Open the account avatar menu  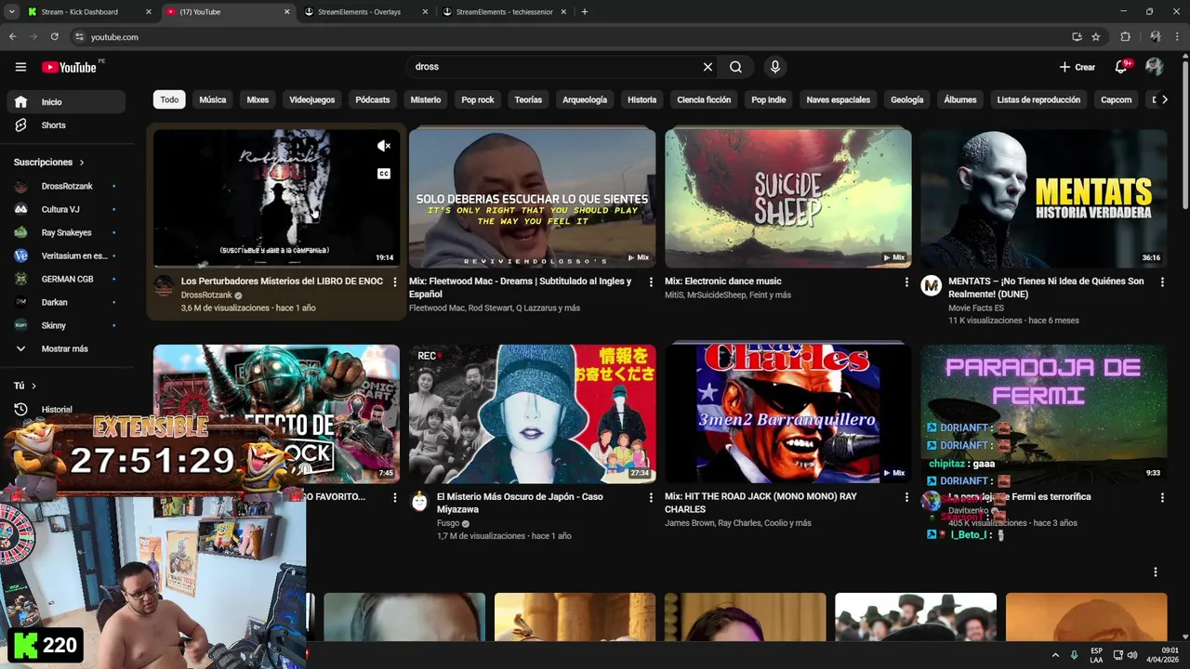(x=1155, y=67)
